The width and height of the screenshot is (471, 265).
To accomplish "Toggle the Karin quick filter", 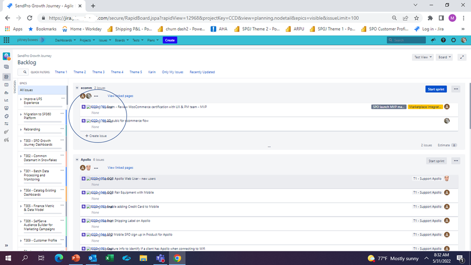I will tap(152, 72).
